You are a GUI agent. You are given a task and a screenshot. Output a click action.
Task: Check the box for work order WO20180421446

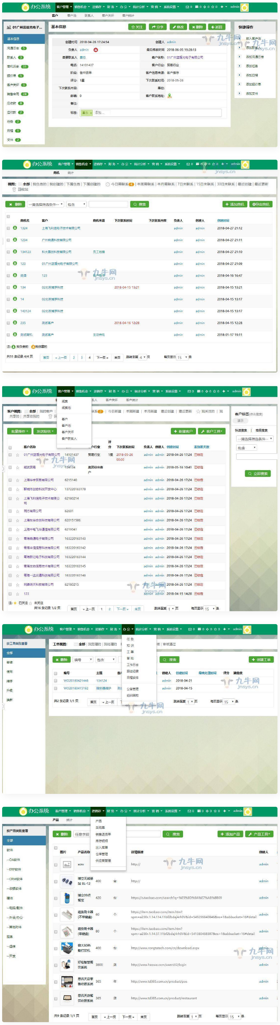[56, 680]
